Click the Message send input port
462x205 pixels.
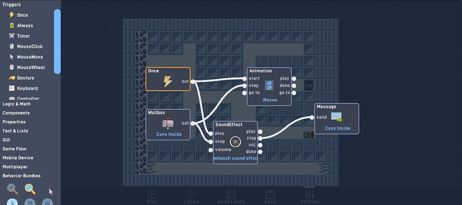[312, 117]
